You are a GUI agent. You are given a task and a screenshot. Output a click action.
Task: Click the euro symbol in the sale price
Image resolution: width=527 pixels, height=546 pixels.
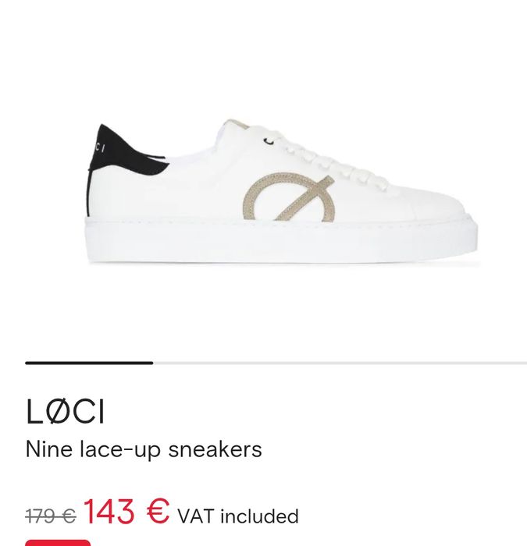click(x=158, y=511)
